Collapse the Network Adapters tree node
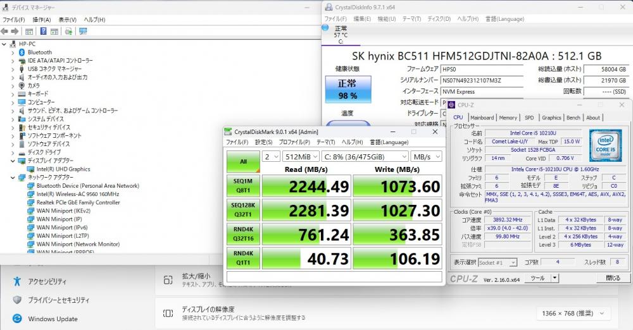Screen dimensions: 633x330 tap(13, 178)
